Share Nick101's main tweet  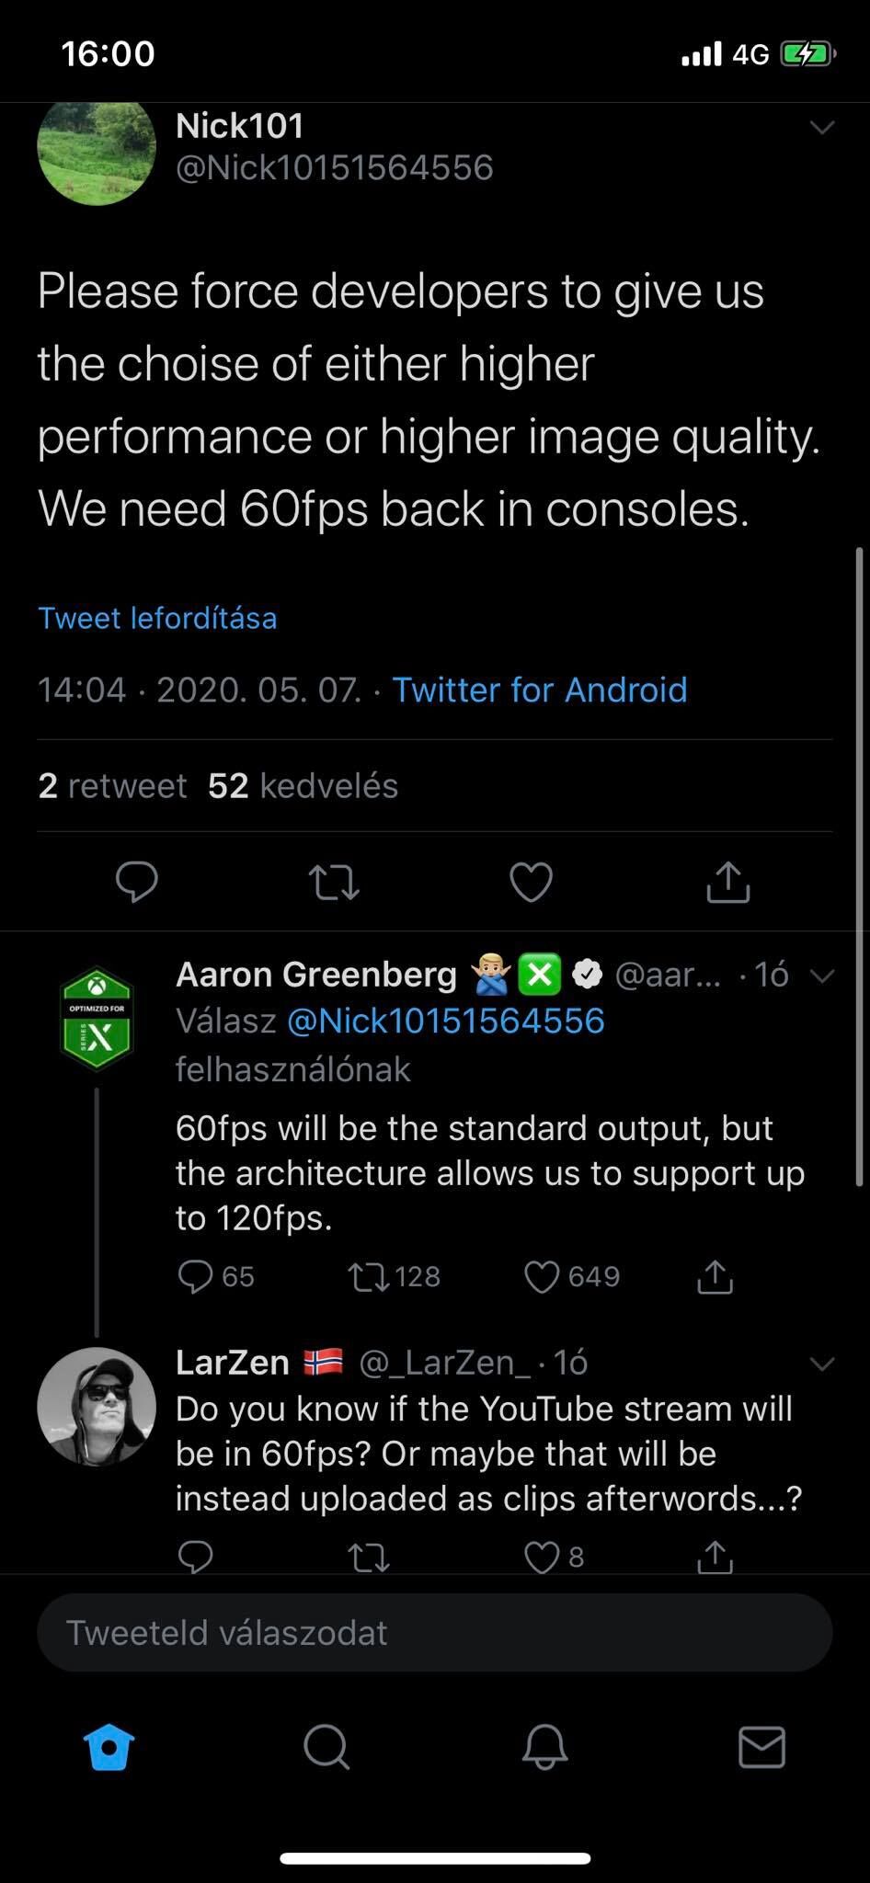click(x=727, y=882)
